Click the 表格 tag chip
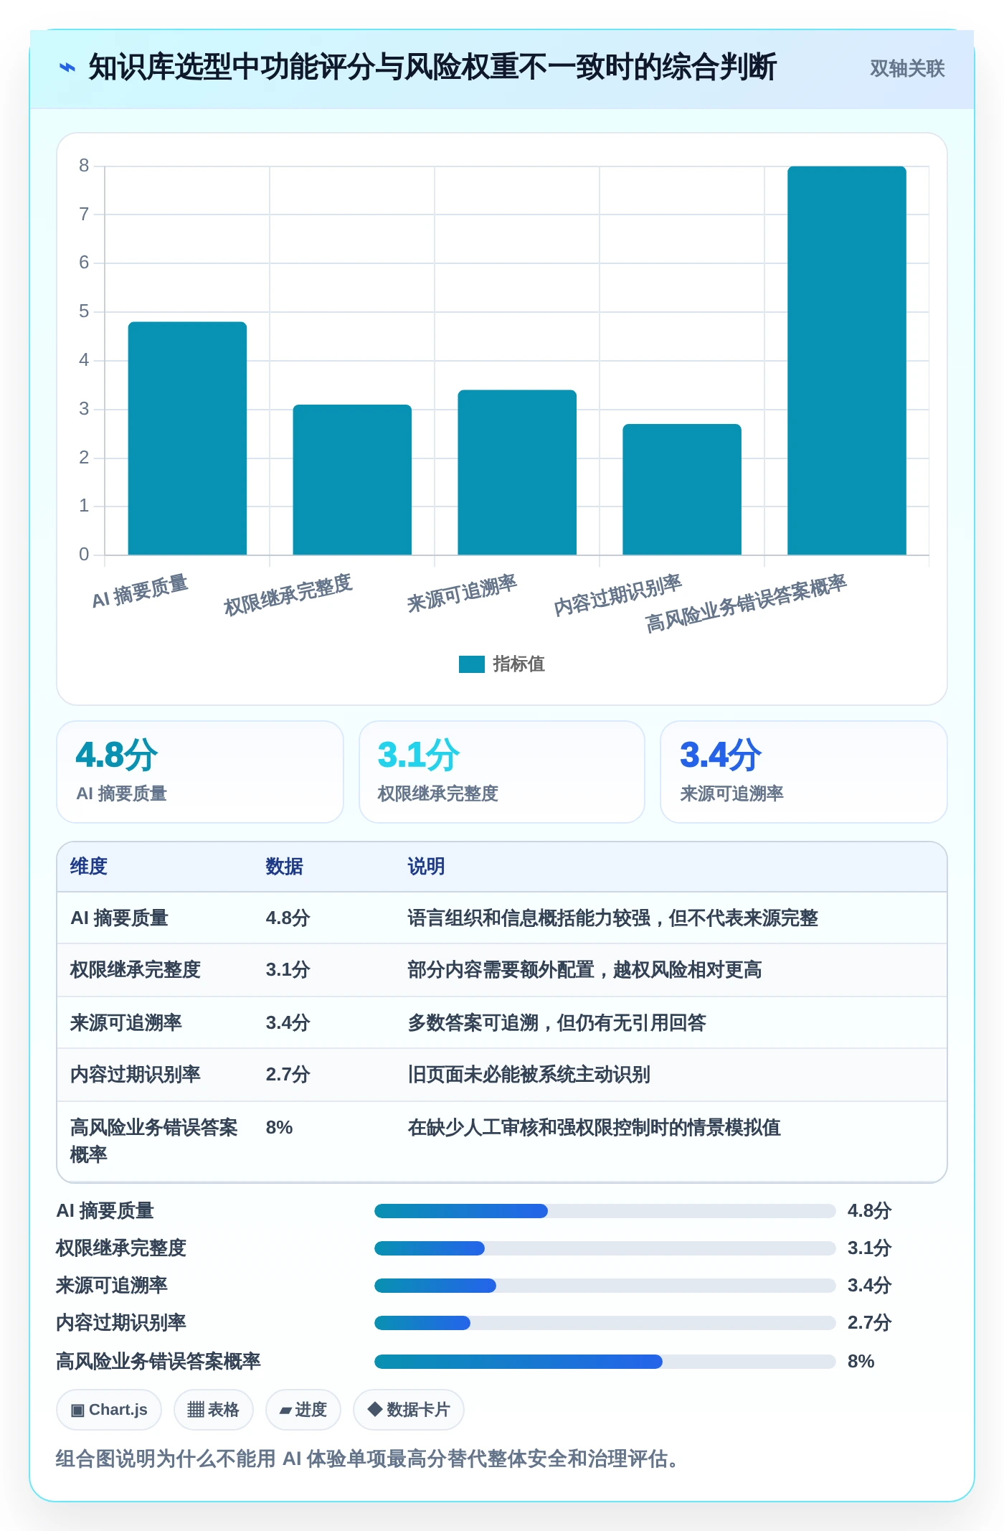Viewport: 1004px width, 1531px height. click(x=213, y=1410)
